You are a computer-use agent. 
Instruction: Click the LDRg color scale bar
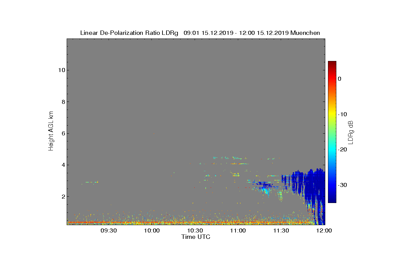point(332,132)
